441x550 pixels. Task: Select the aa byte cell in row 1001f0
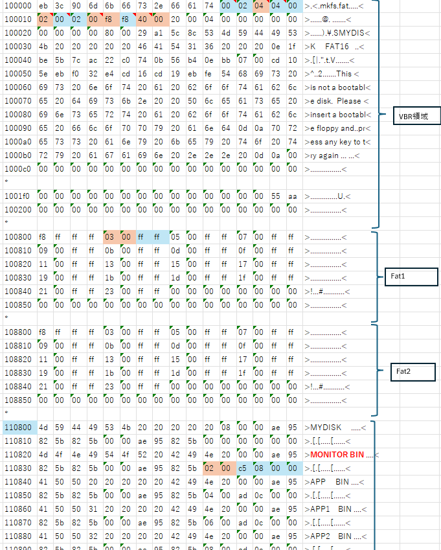pyautogui.click(x=294, y=196)
